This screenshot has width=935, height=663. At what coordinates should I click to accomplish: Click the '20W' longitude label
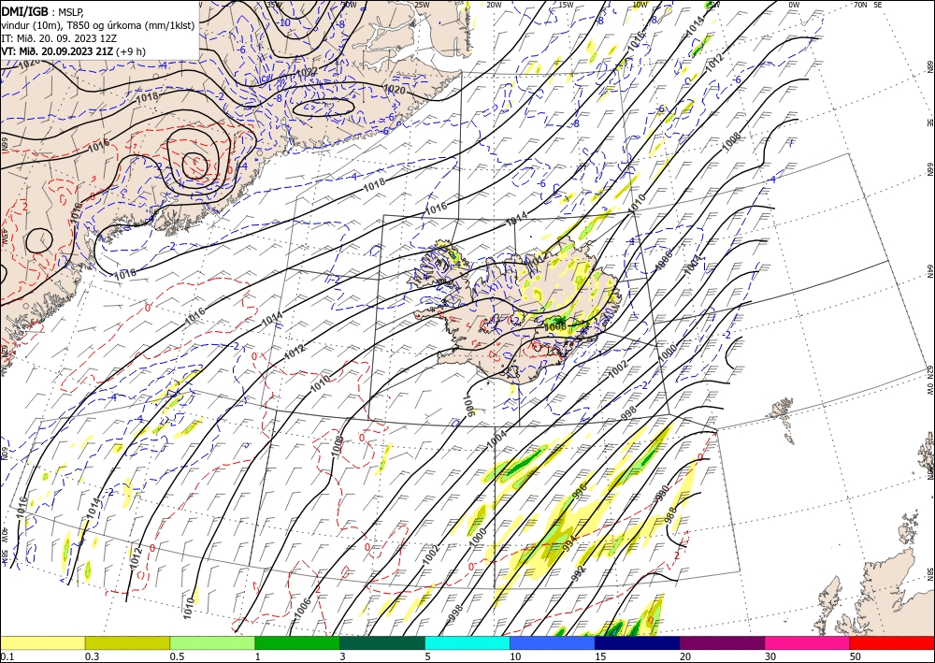[x=494, y=5]
